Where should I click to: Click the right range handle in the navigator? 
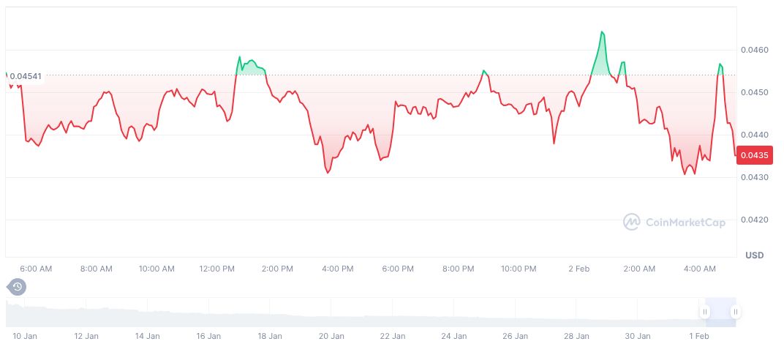point(735,312)
